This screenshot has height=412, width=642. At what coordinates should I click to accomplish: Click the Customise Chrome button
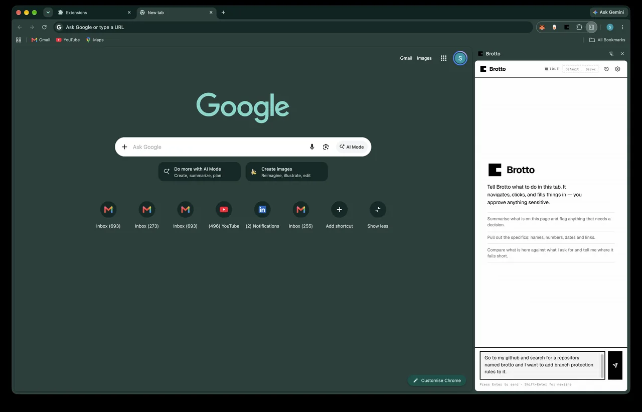[437, 380]
